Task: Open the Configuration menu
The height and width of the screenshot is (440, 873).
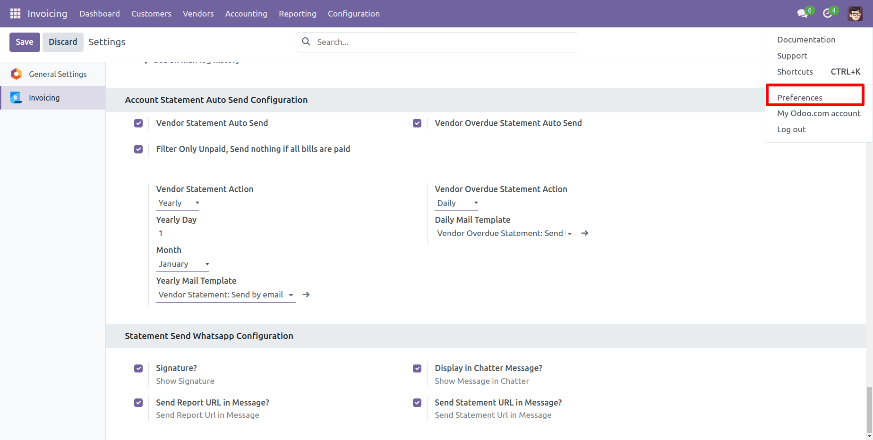Action: [x=354, y=14]
